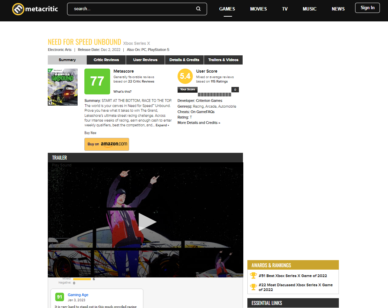Screen dimensions: 388x308
Task: Open the Electronic Arts publisher link
Action: [x=60, y=50]
